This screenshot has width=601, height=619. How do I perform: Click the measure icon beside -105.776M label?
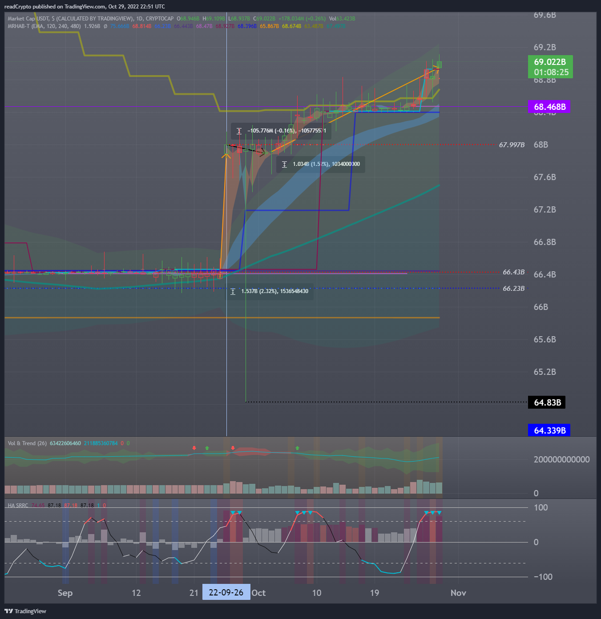(239, 131)
